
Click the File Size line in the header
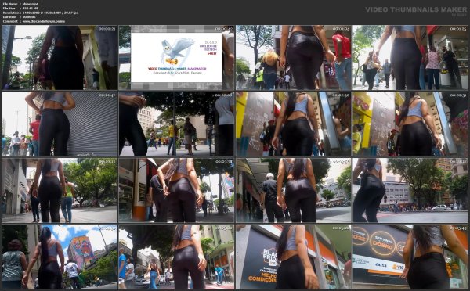point(20,9)
